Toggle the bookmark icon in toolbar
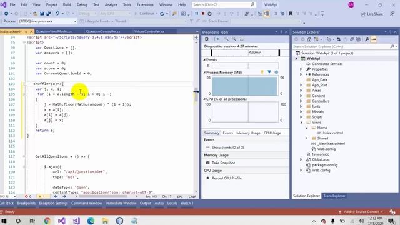The image size is (400, 225). coord(291,14)
